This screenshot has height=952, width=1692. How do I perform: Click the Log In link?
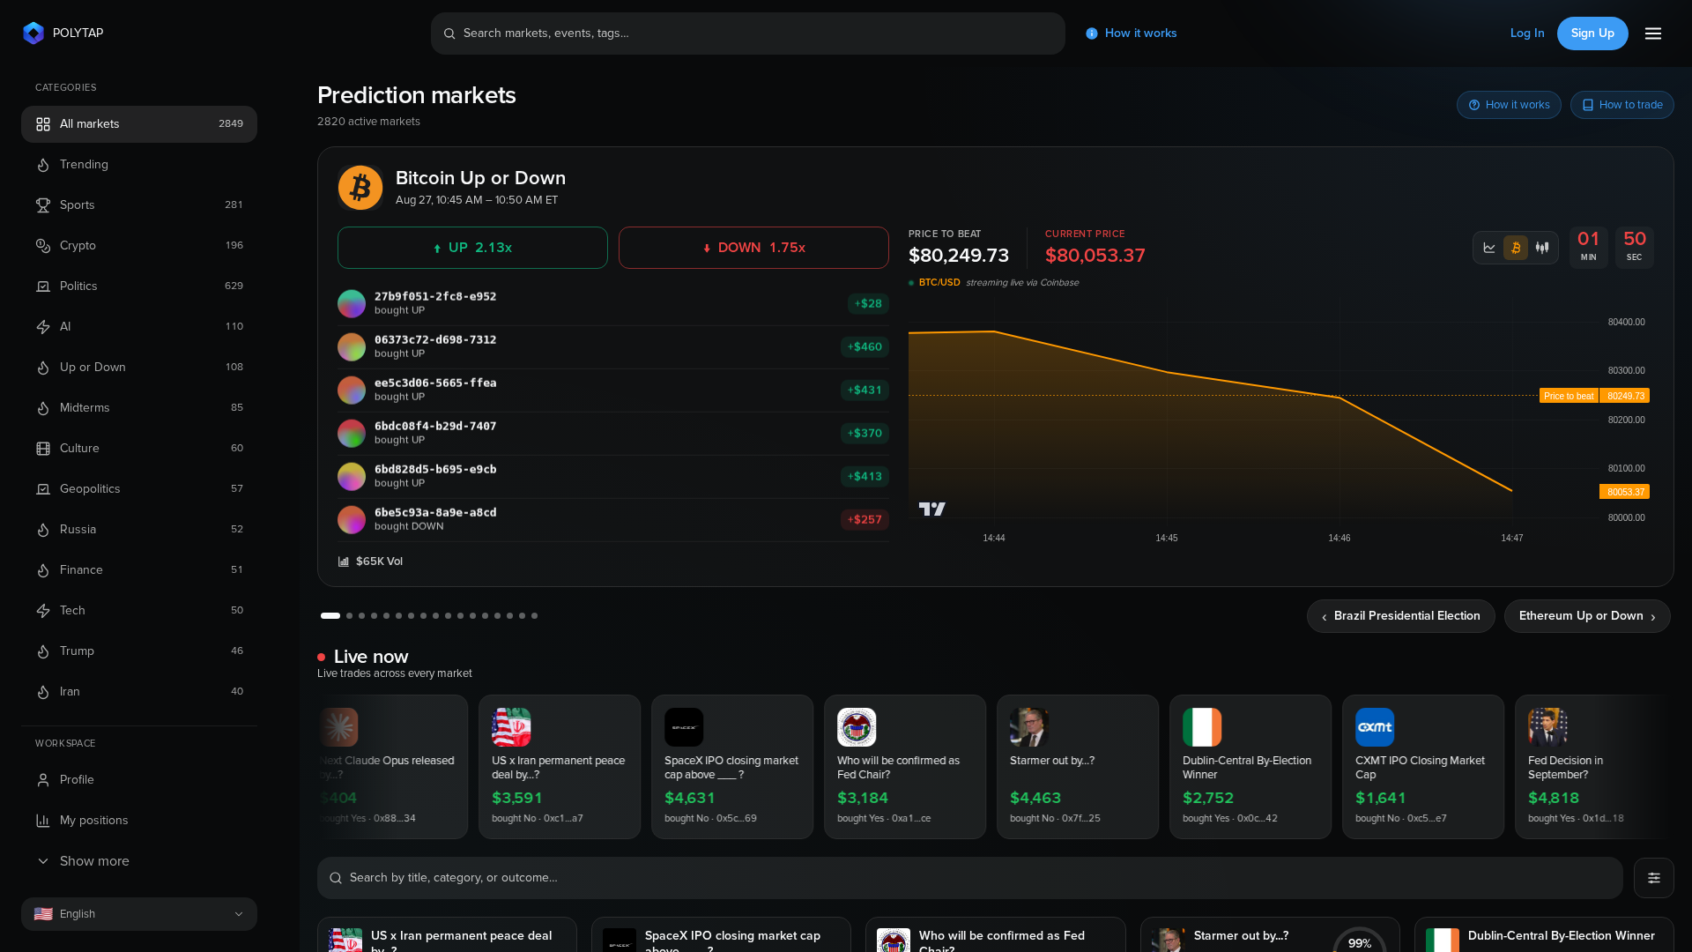(x=1527, y=33)
